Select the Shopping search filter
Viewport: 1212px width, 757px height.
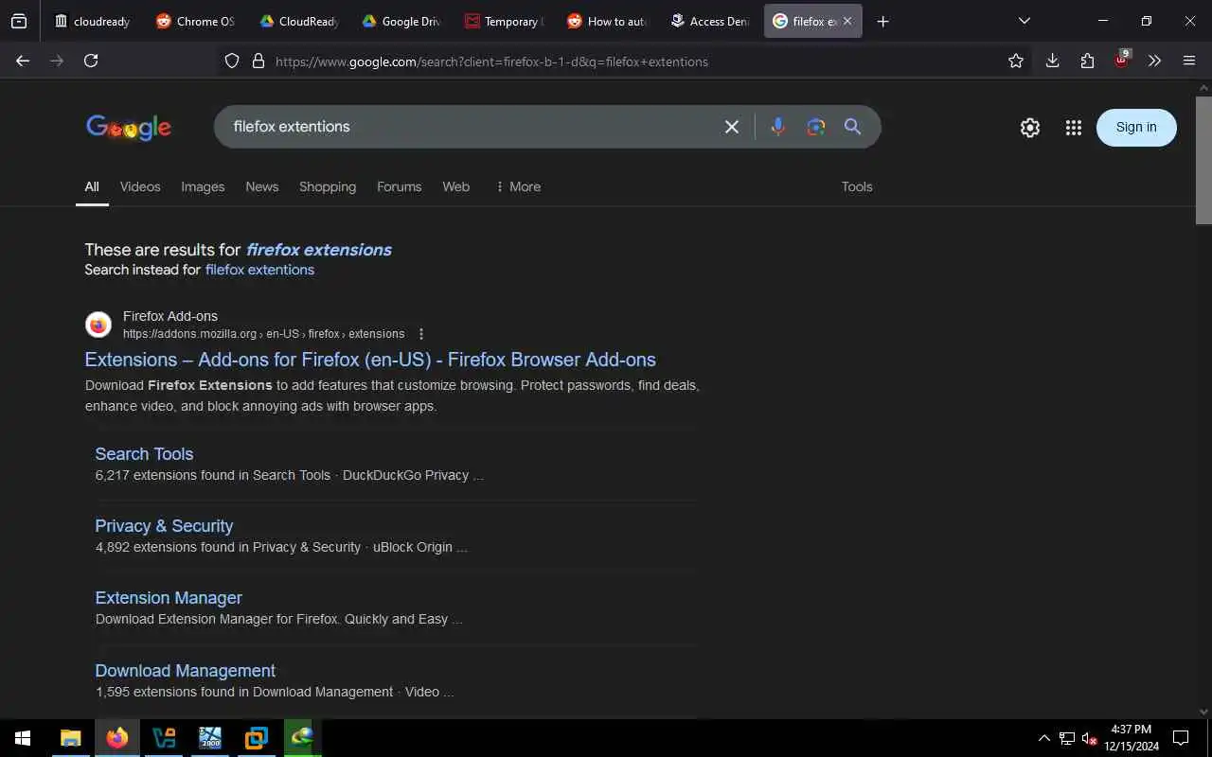[x=328, y=186]
